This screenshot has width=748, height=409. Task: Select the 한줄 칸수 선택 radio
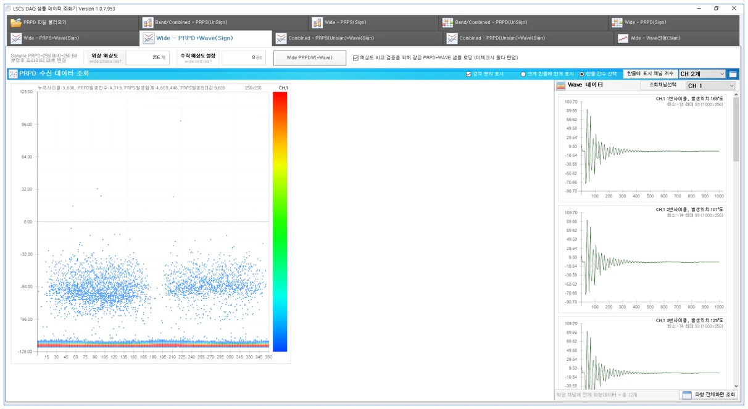tap(581, 74)
